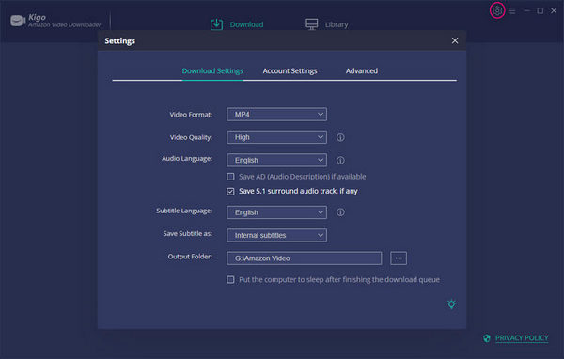Open the Subtitle Language dropdown
This screenshot has width=564, height=359.
(276, 212)
